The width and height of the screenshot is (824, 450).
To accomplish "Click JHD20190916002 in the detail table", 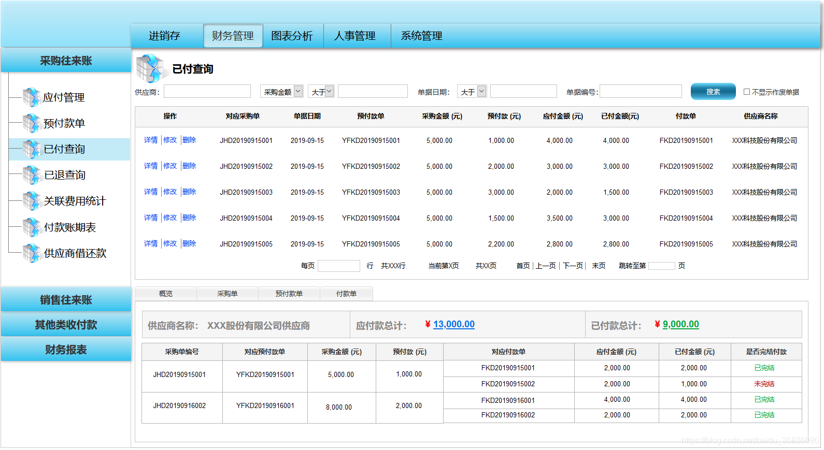I will (179, 405).
